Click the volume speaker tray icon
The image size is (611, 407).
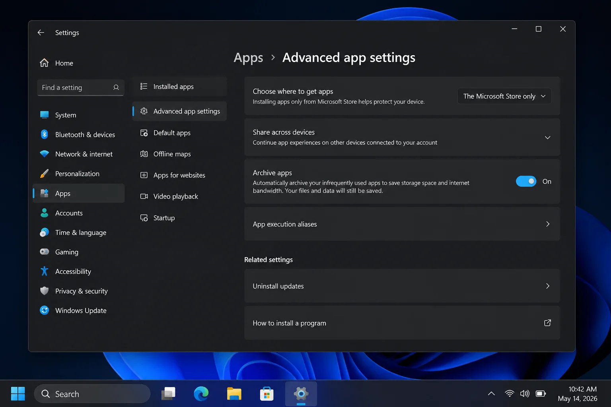pyautogui.click(x=525, y=393)
